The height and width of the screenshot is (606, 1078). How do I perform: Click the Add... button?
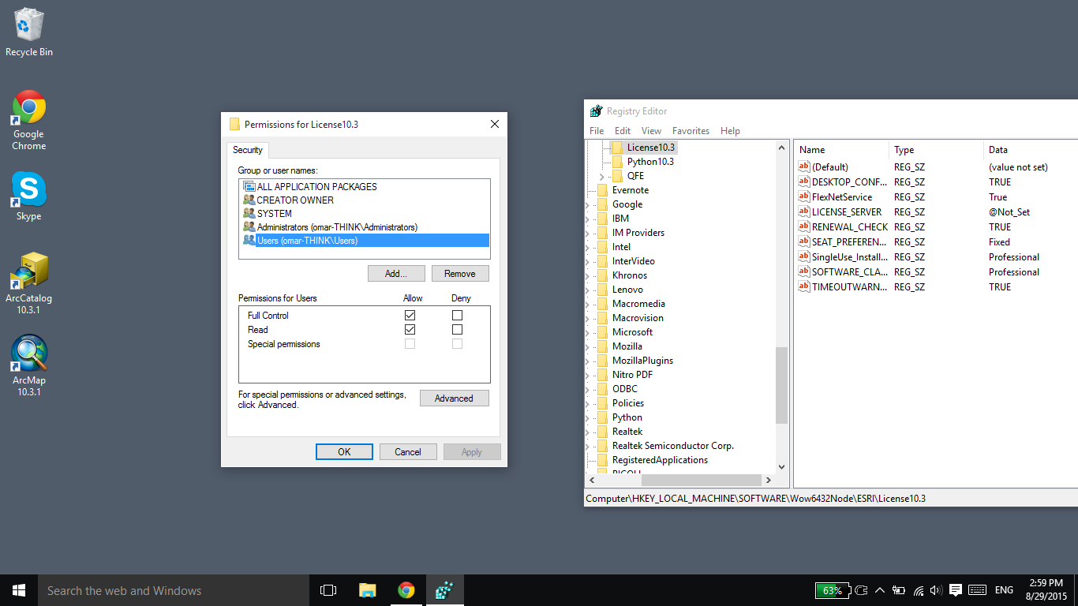(x=396, y=274)
